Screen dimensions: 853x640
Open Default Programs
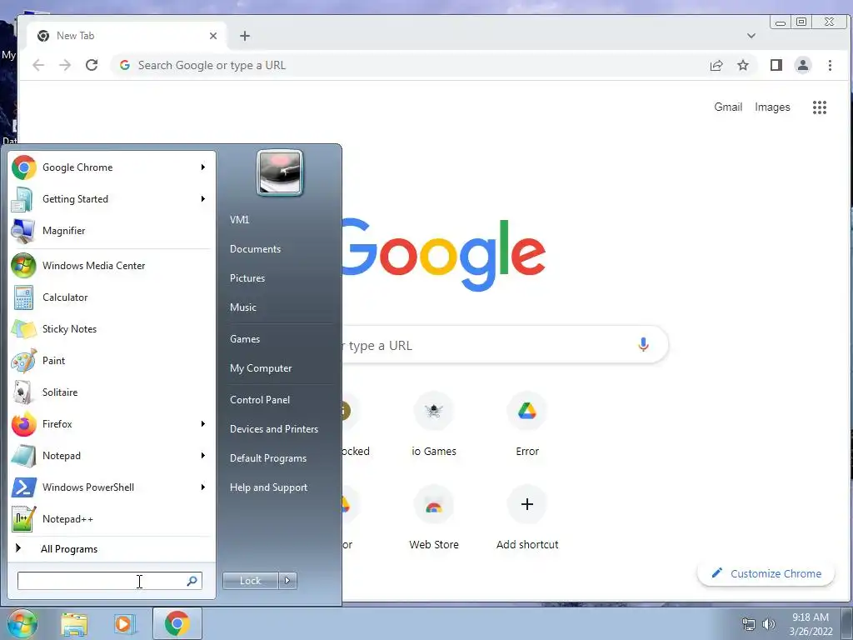[267, 458]
